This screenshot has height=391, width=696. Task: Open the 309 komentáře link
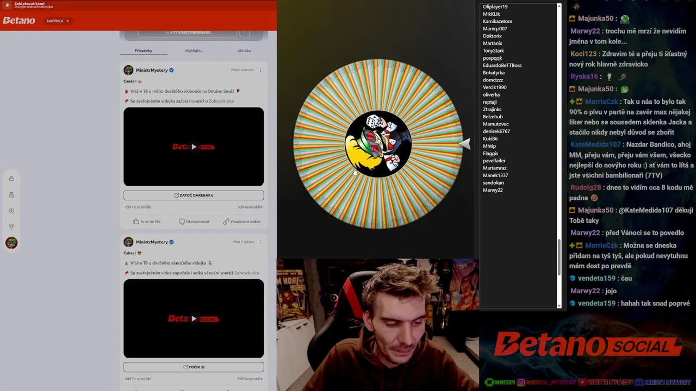(250, 207)
